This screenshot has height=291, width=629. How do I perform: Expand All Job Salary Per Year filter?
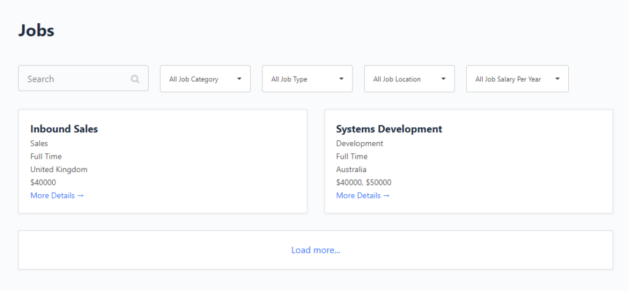pos(517,79)
